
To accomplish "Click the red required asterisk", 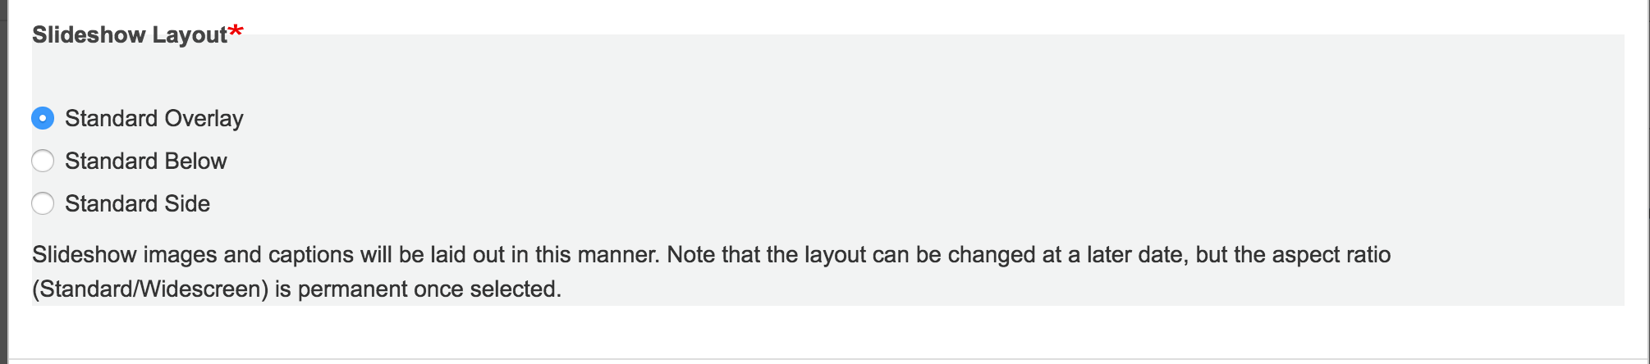I will 236,31.
